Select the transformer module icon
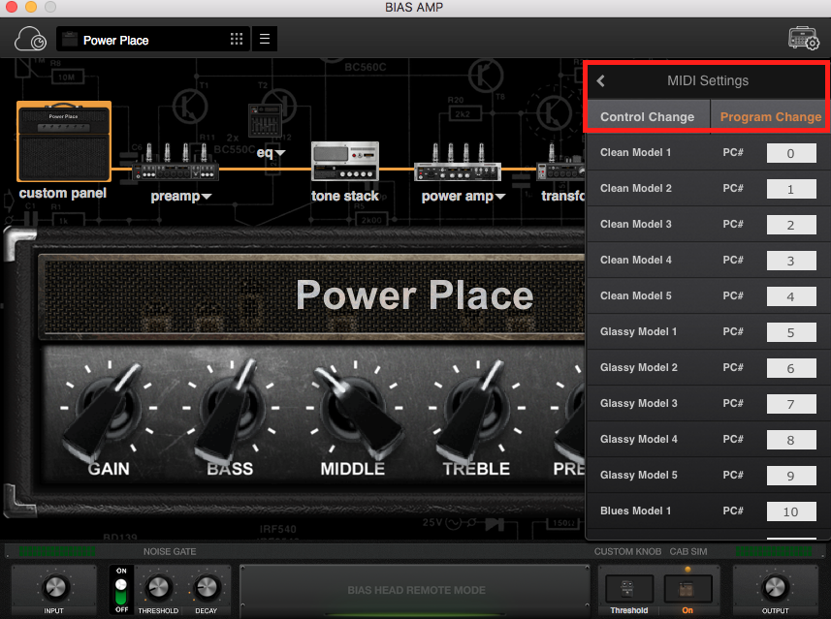Viewport: 831px width, 619px height. coord(560,163)
